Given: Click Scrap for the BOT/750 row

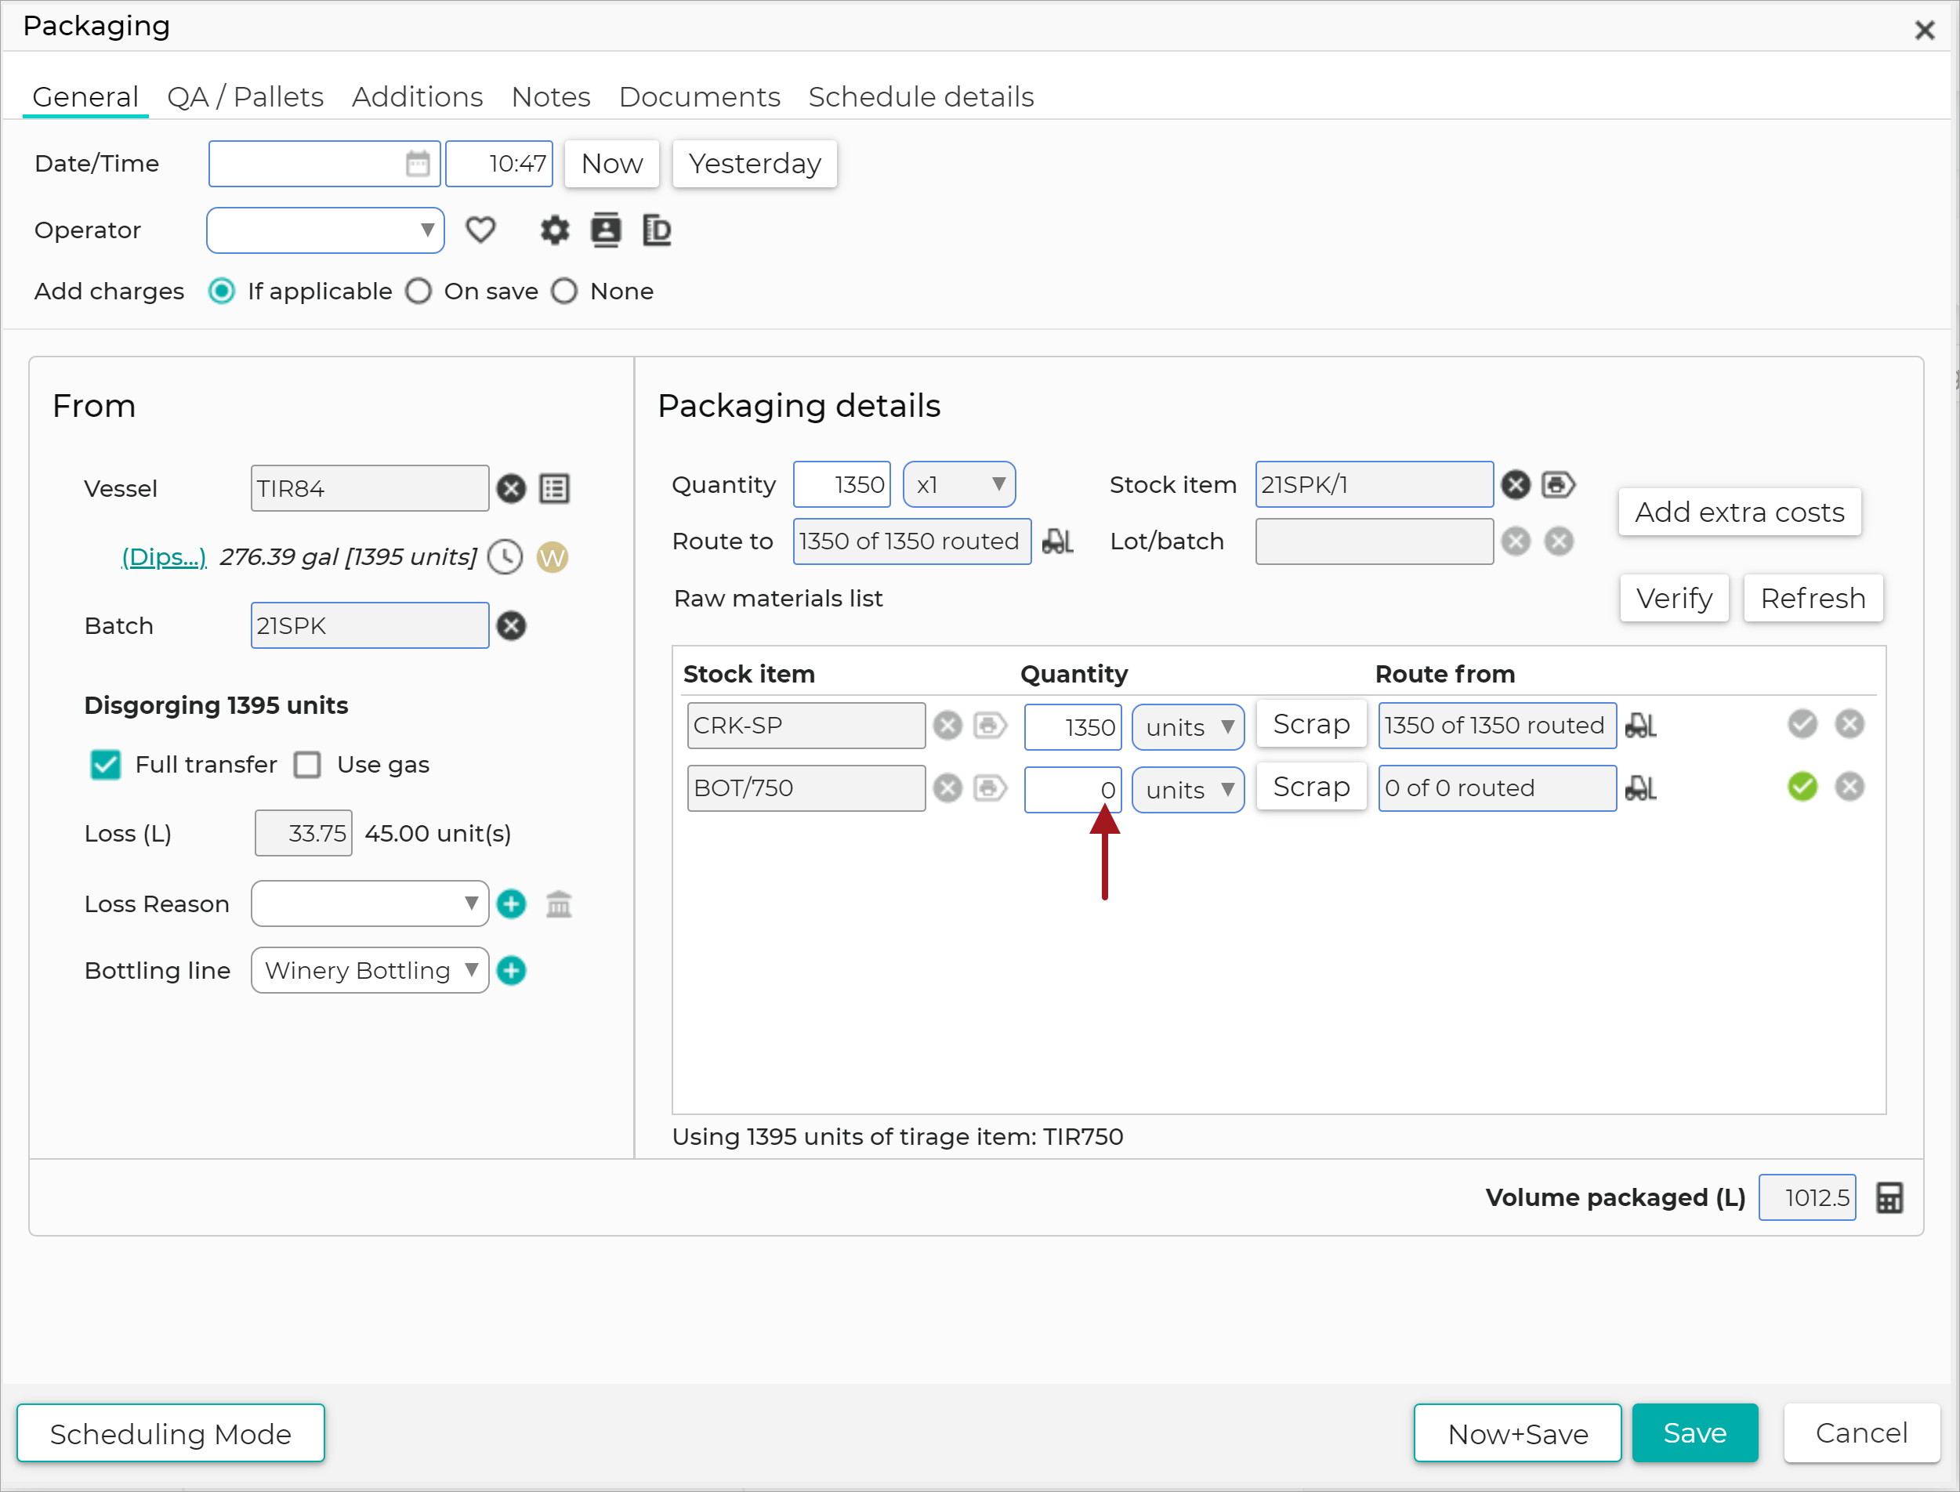Looking at the screenshot, I should pyautogui.click(x=1311, y=787).
